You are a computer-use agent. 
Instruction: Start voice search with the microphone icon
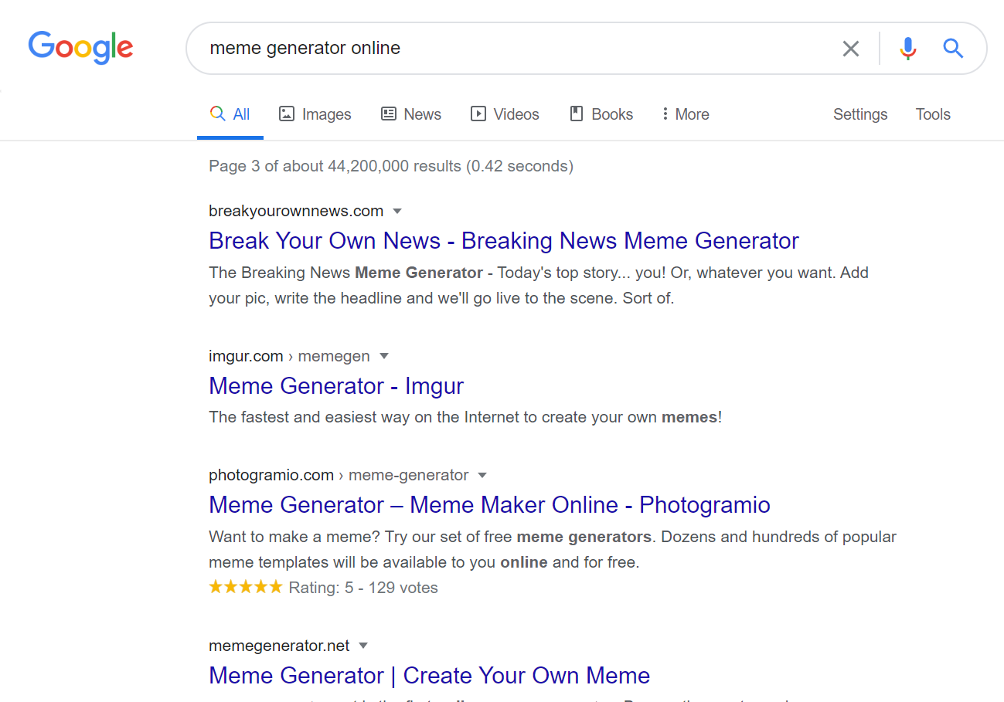907,49
